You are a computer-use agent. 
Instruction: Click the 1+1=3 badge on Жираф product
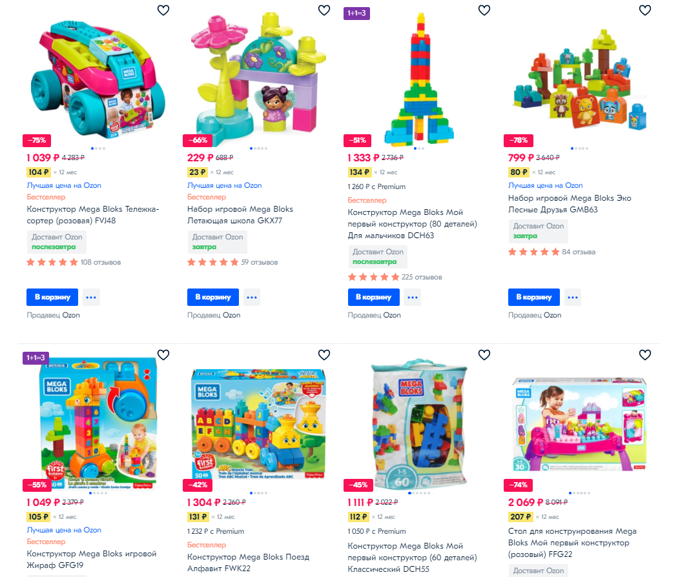click(36, 358)
